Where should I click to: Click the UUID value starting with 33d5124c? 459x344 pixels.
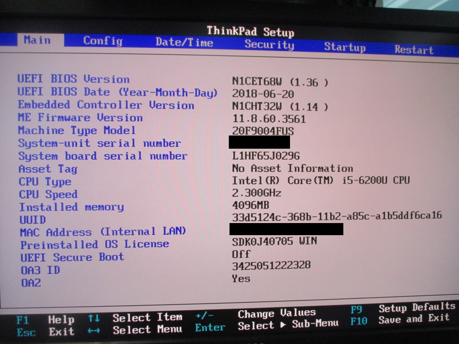coord(337,216)
